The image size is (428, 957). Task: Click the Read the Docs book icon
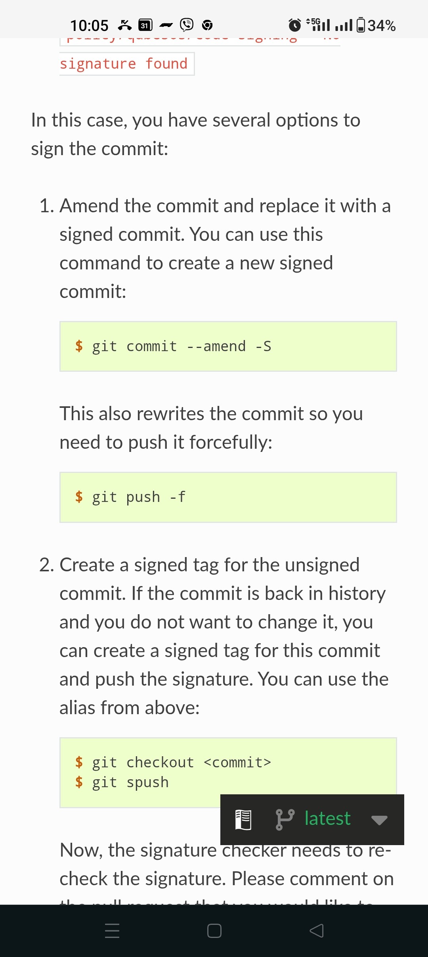click(243, 819)
